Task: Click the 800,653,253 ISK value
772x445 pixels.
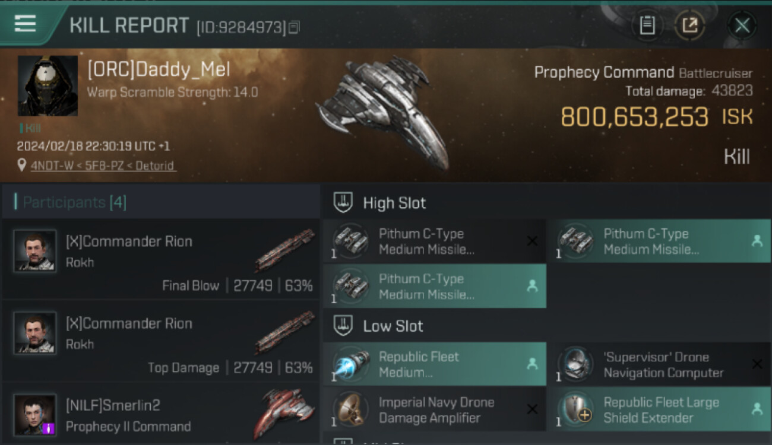Action: click(634, 117)
